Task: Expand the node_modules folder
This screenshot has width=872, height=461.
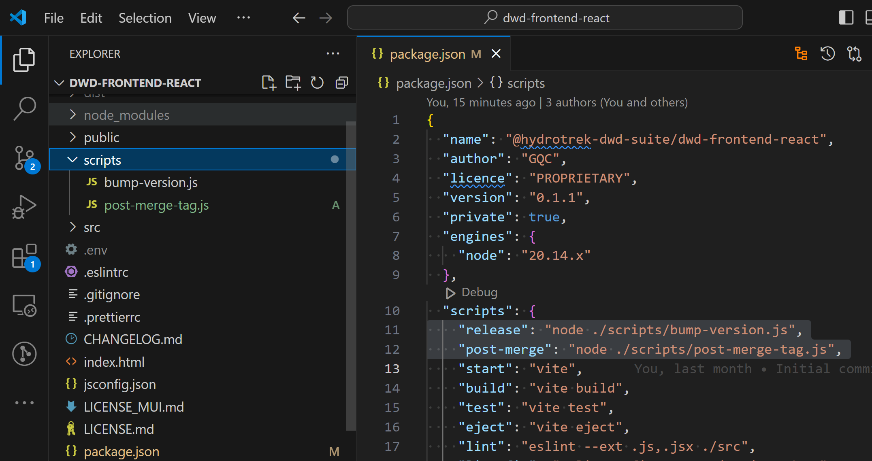Action: tap(202, 115)
